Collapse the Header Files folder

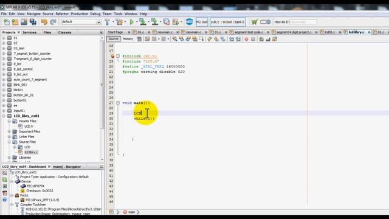point(9,121)
